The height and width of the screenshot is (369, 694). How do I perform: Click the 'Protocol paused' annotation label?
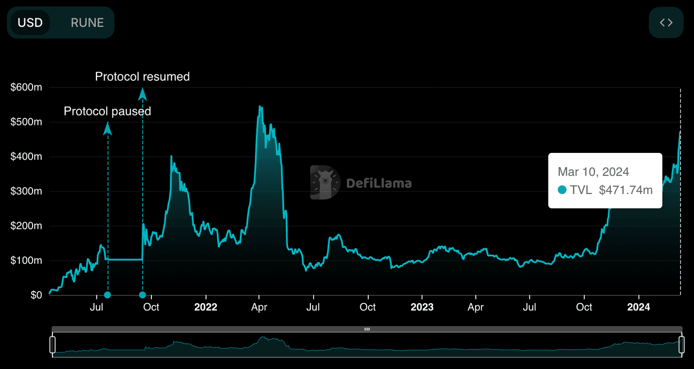click(108, 111)
